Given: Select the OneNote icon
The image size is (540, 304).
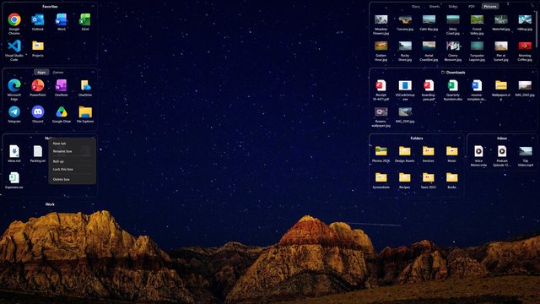Looking at the screenshot, I should click(62, 86).
